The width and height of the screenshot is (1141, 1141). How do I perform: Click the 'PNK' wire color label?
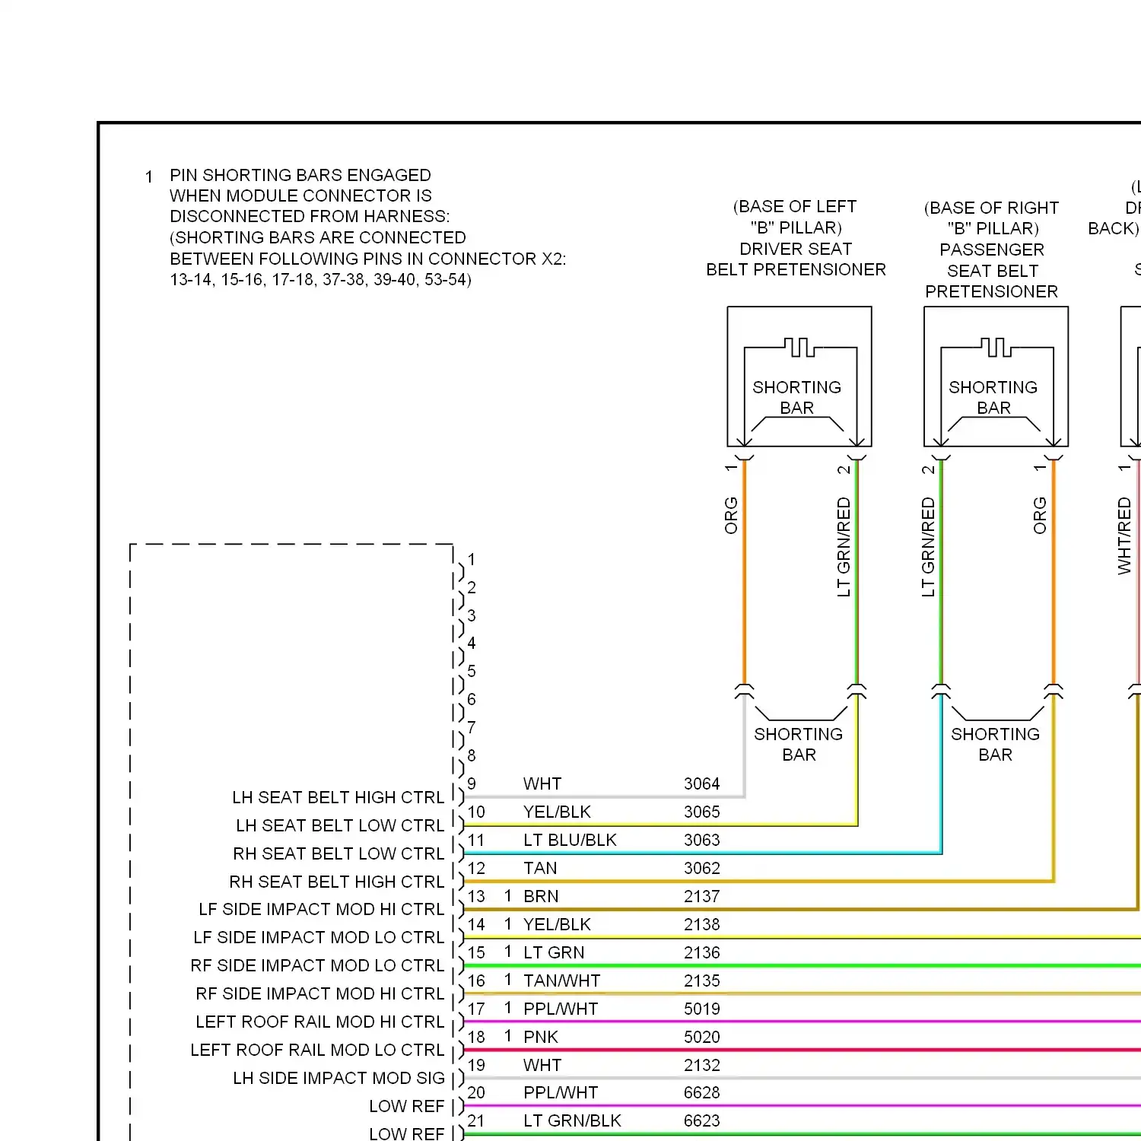coord(541,1037)
